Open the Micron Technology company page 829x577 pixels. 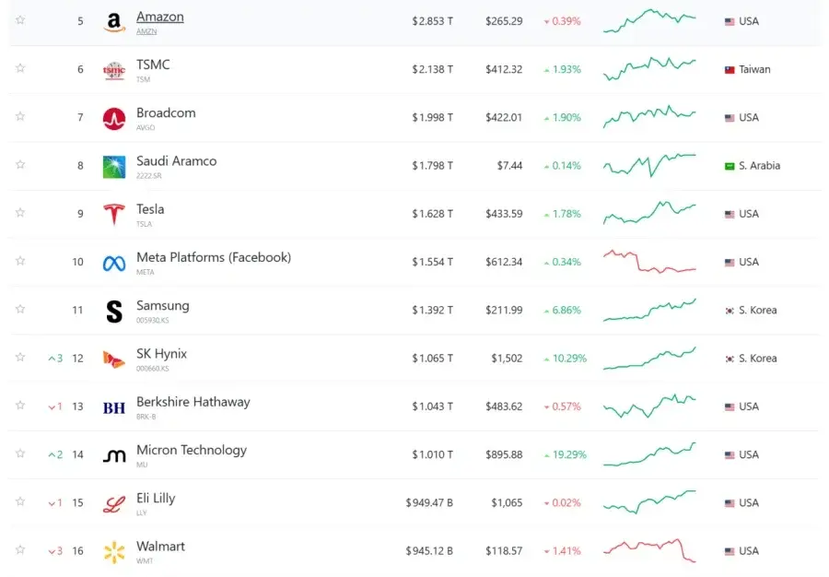pos(192,450)
